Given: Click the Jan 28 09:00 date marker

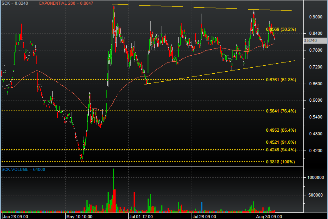Looking at the screenshot, I should click(x=15, y=216).
